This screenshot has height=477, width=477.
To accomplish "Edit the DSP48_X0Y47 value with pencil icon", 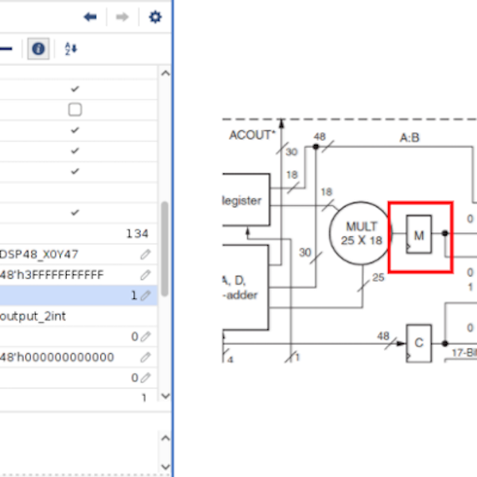I will coord(145,254).
